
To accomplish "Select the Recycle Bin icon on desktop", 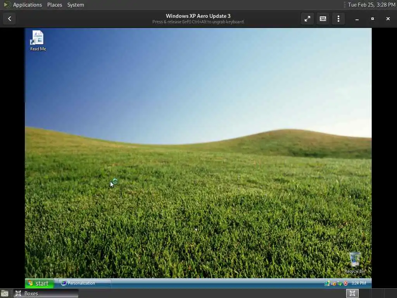I will [x=355, y=263].
